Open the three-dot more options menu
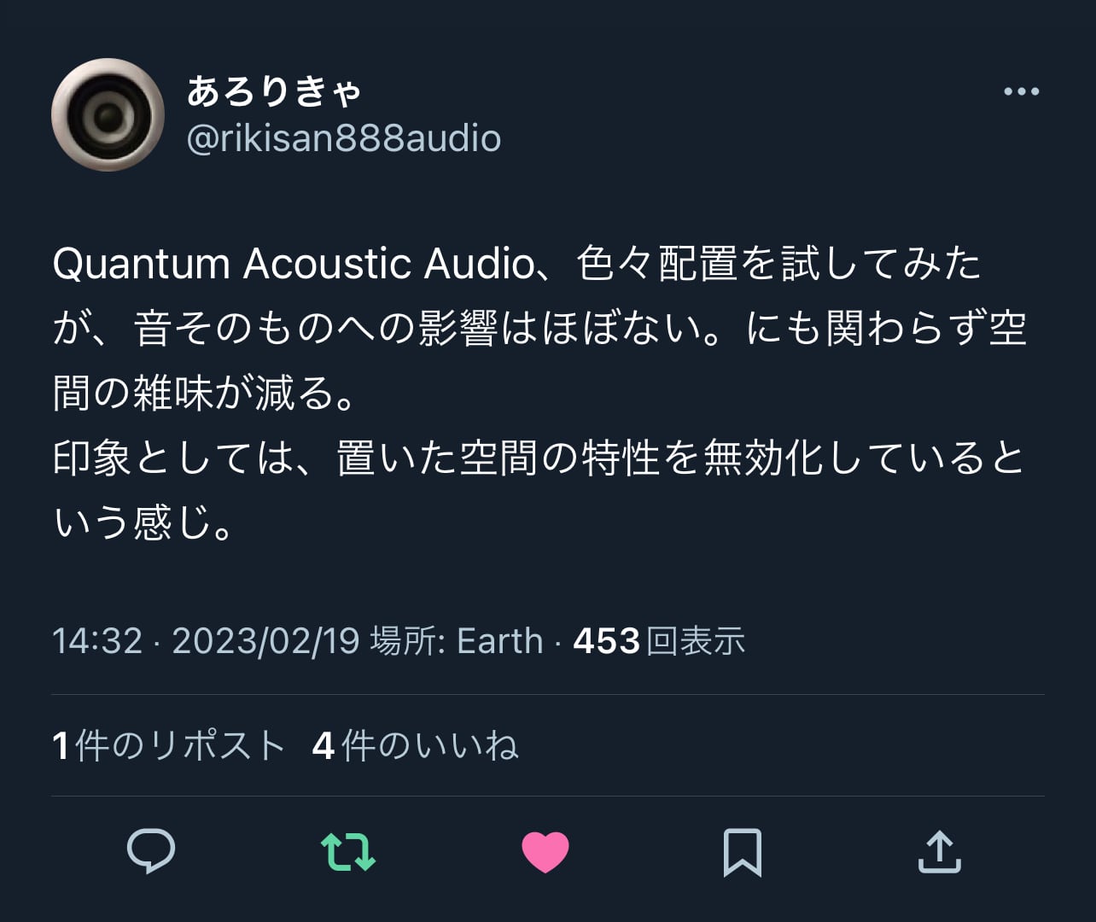This screenshot has height=922, width=1096. click(1021, 91)
